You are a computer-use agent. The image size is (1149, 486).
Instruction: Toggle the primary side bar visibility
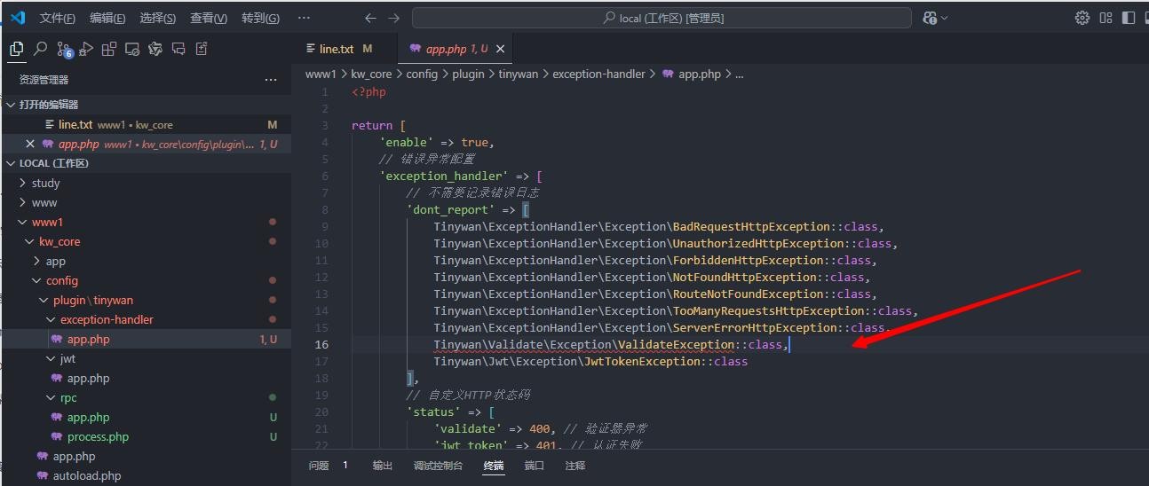pyautogui.click(x=1129, y=18)
